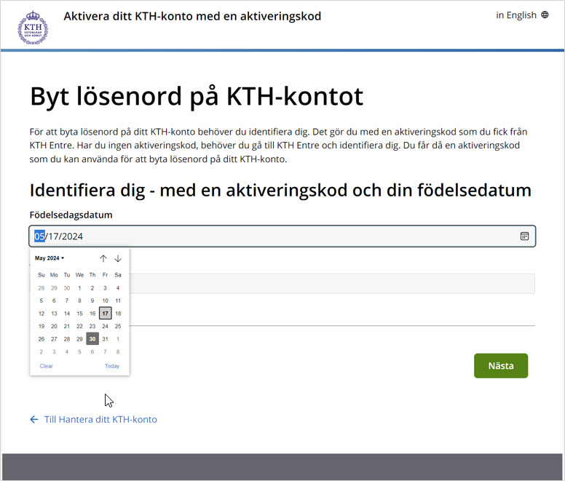The height and width of the screenshot is (481, 565).
Task: Choose May 25 in the calendar
Action: [118, 326]
